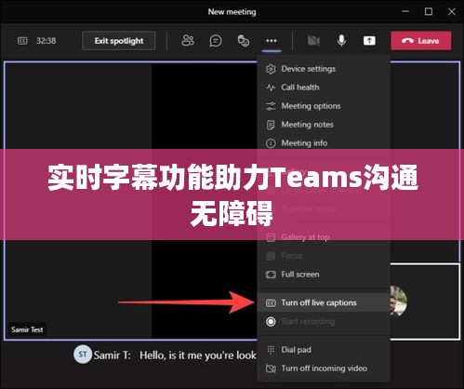Open the participants panel icon
This screenshot has height=389, width=464.
coord(188,41)
